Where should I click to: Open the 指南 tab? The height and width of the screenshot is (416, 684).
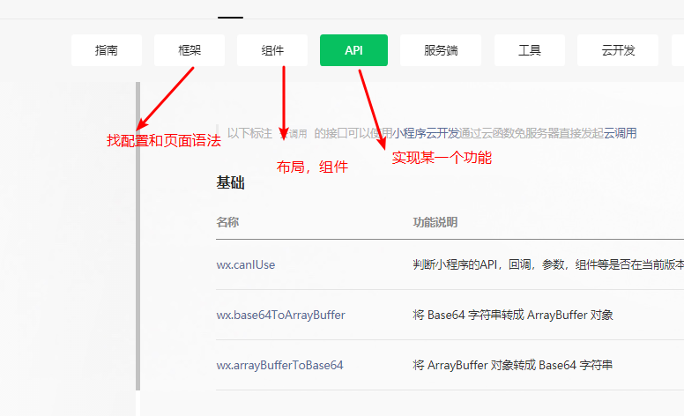click(107, 50)
